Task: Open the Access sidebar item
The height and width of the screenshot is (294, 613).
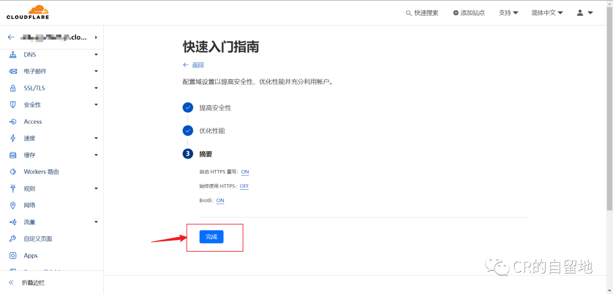Action: (33, 122)
